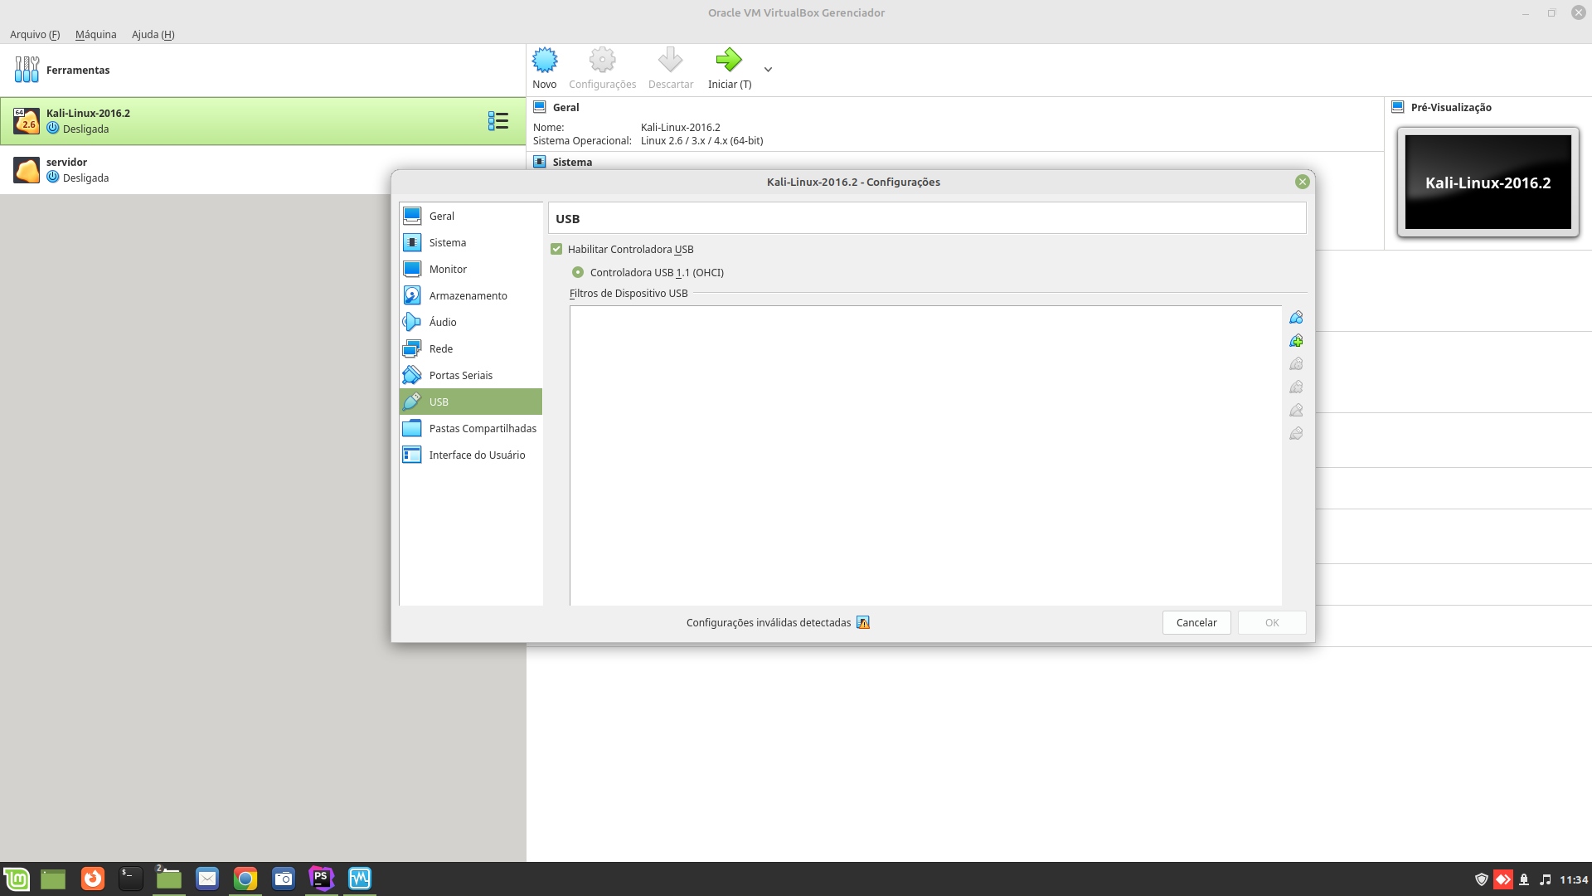Open the file manager taskbar folder

169,879
